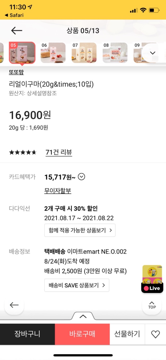Add item to cart with 장바구니
Viewport: 166px width, 360px height.
[x=27, y=334]
